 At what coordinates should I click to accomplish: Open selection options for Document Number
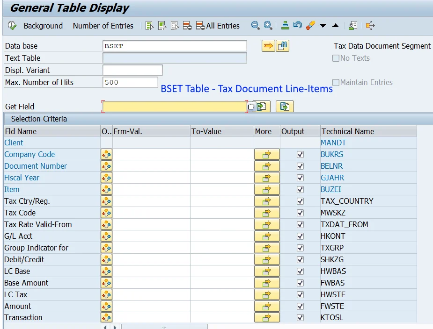coord(106,166)
